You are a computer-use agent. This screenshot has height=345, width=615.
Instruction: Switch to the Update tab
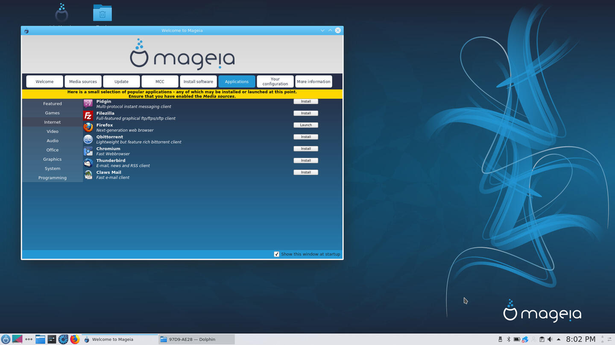pyautogui.click(x=121, y=81)
